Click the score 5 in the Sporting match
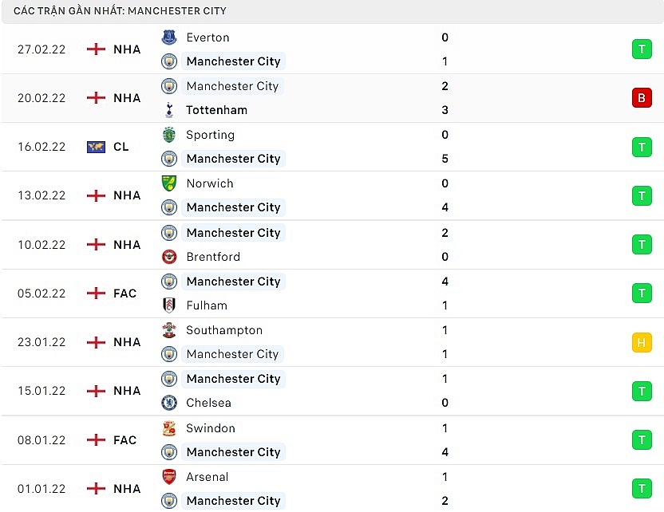The height and width of the screenshot is (512, 664). pyautogui.click(x=445, y=159)
